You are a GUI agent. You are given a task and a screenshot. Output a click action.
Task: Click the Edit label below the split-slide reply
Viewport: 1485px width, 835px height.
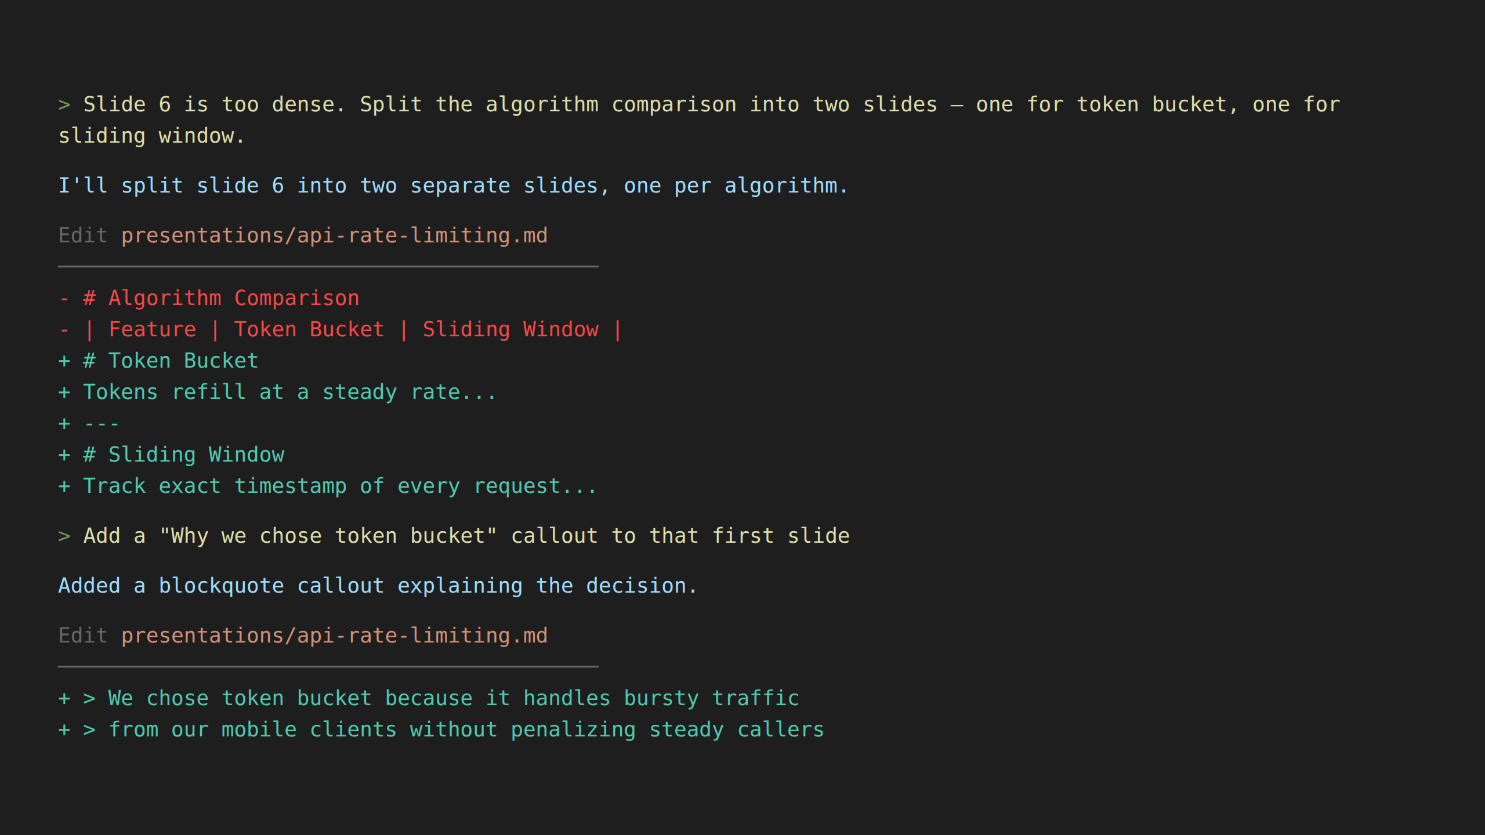83,236
